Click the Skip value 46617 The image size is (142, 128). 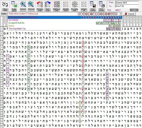pyautogui.click(x=118, y=10)
